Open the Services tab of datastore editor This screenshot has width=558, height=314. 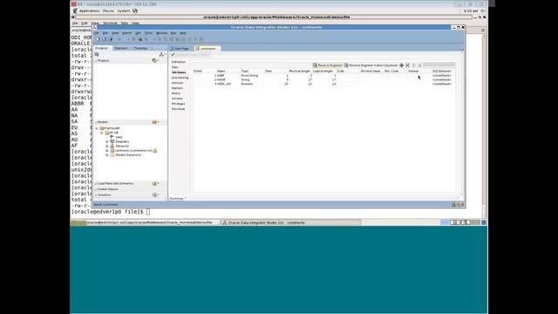click(178, 83)
